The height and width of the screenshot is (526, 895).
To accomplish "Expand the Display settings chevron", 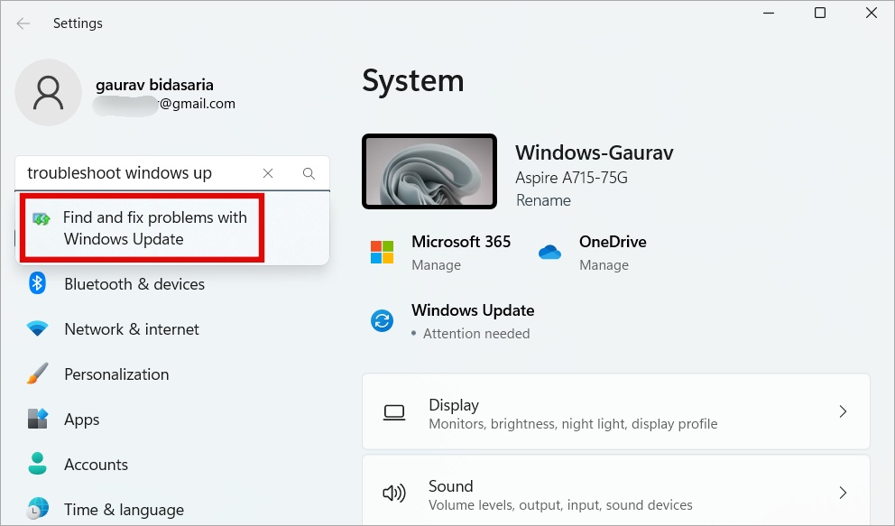I will pos(843,412).
